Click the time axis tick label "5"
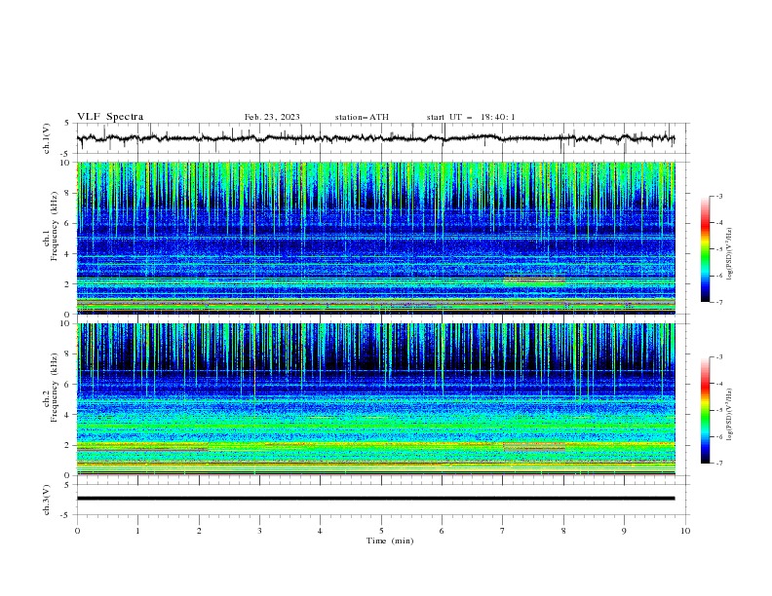This screenshot has width=772, height=596. (381, 531)
